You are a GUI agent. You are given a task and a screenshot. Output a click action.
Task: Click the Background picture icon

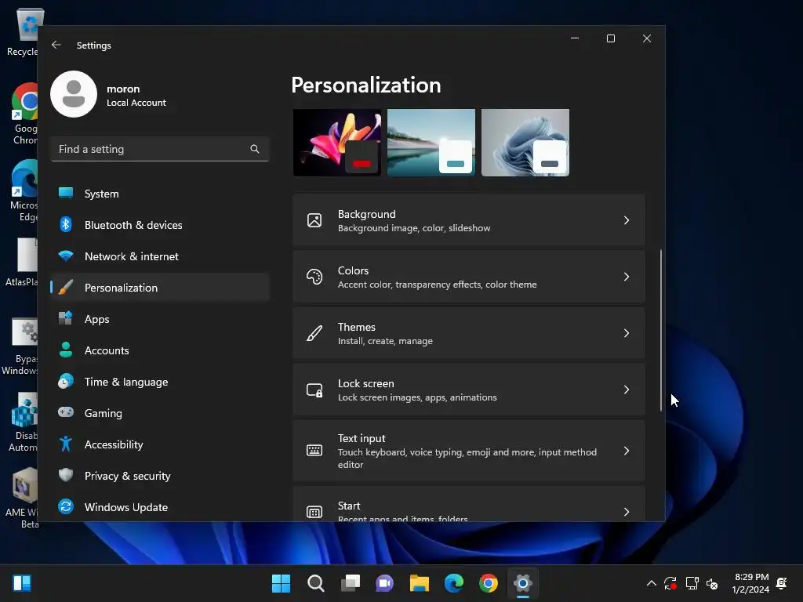tap(314, 220)
